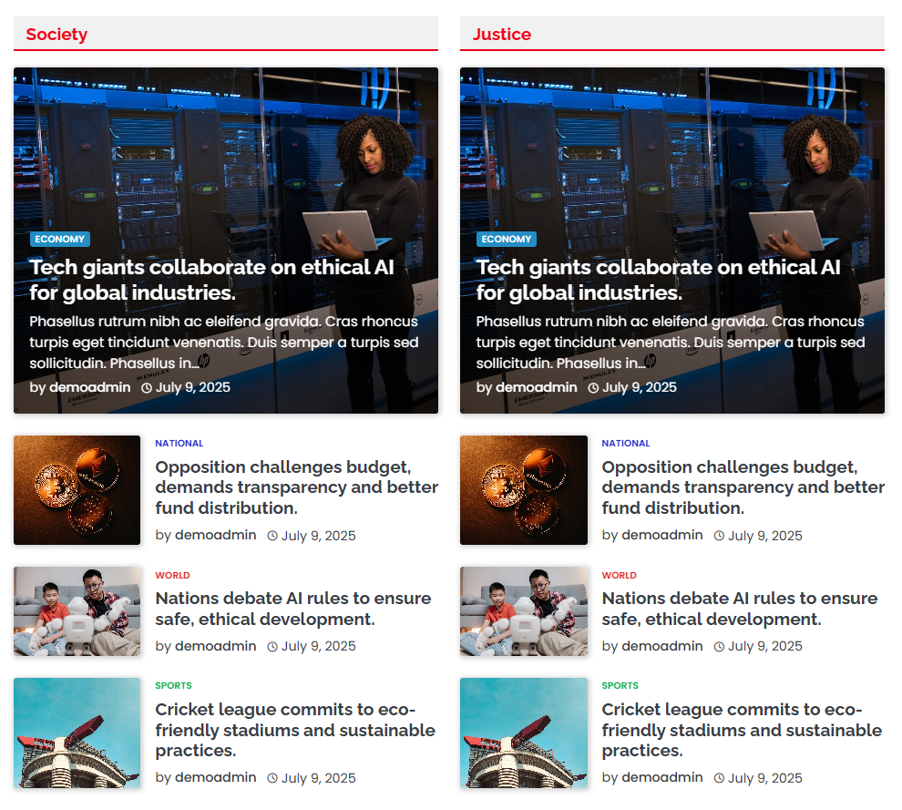Open Nations debate AI rules article in Society
Image resolution: width=902 pixels, height=810 pixels.
292,609
